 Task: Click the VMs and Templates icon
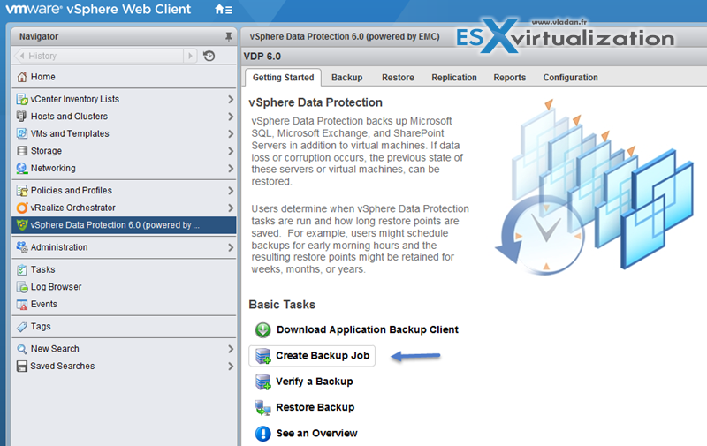pos(21,134)
